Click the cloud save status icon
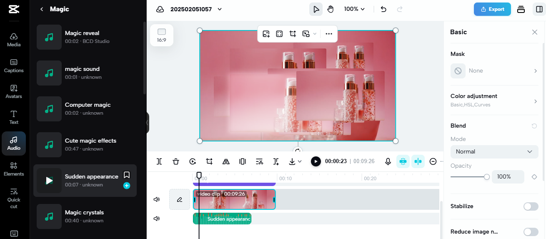This screenshot has height=239, width=546. (x=160, y=9)
